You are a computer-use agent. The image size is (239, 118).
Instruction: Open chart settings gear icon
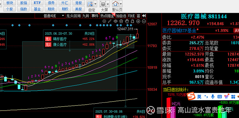coord(104,21)
